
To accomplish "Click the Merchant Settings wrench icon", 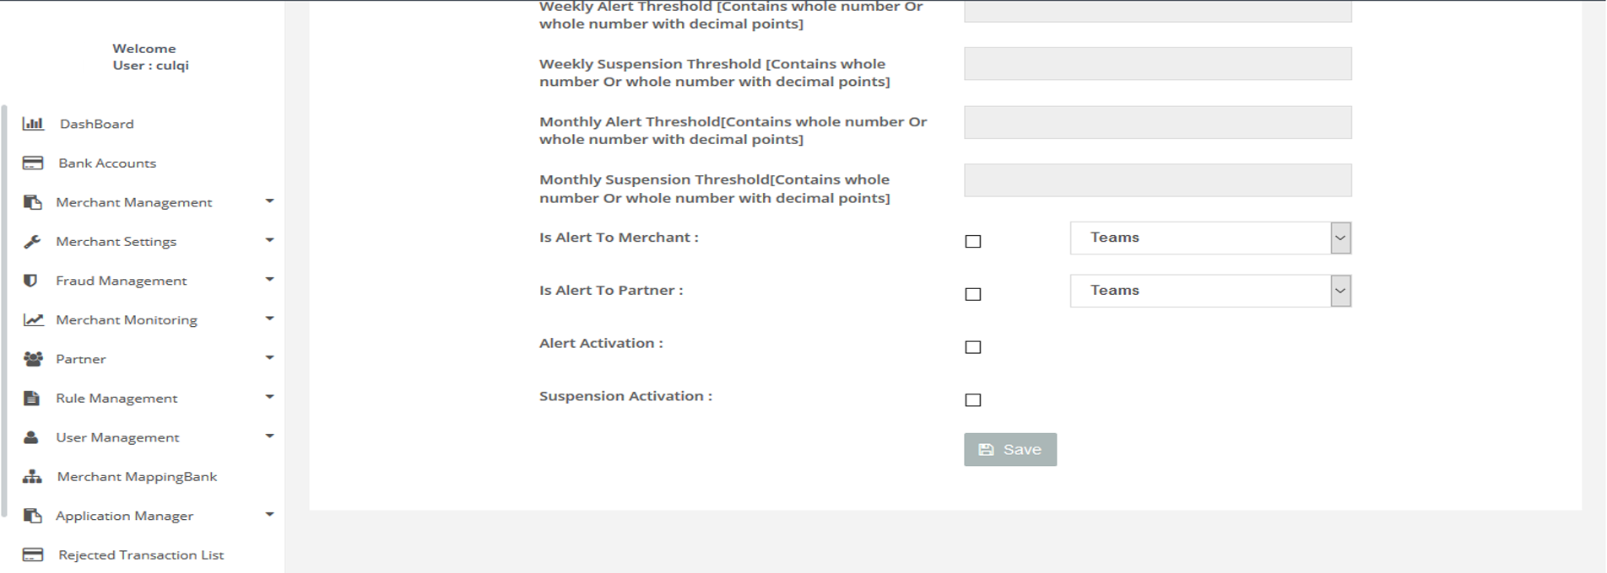I will point(32,242).
